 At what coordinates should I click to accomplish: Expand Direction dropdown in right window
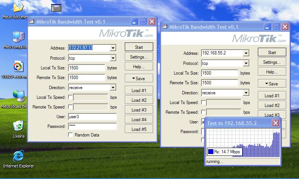click(246, 93)
